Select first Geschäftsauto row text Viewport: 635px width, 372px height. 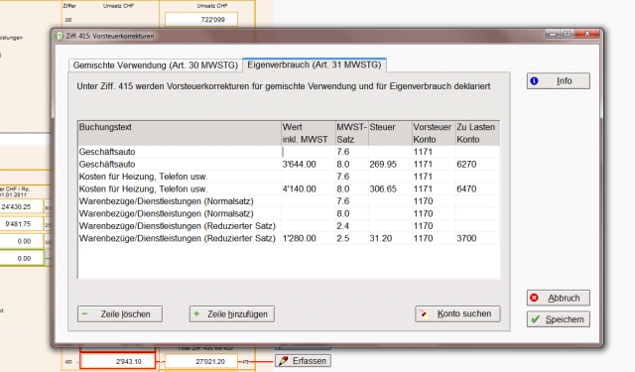107,152
